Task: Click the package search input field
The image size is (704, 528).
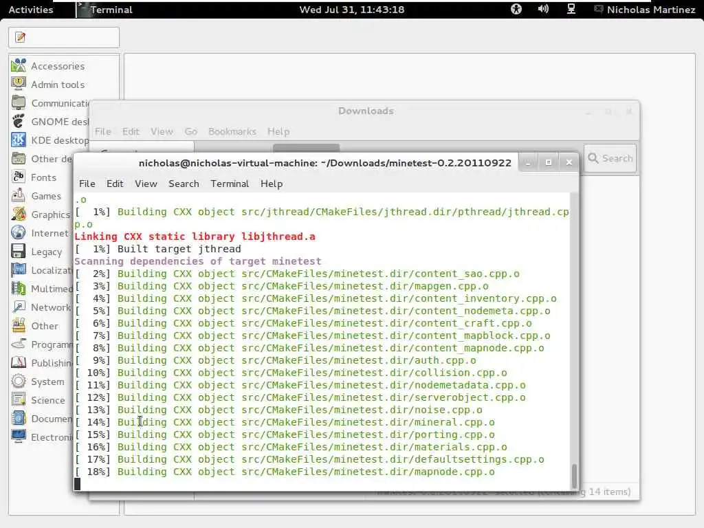Action: pos(64,37)
